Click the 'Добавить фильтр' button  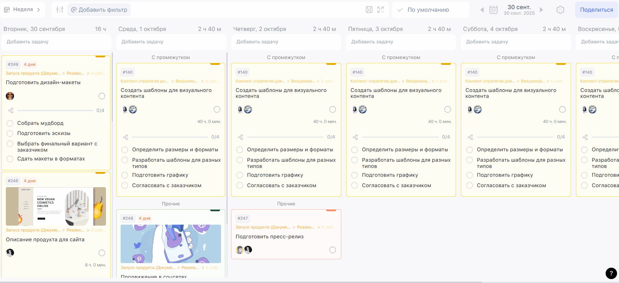pyautogui.click(x=99, y=10)
